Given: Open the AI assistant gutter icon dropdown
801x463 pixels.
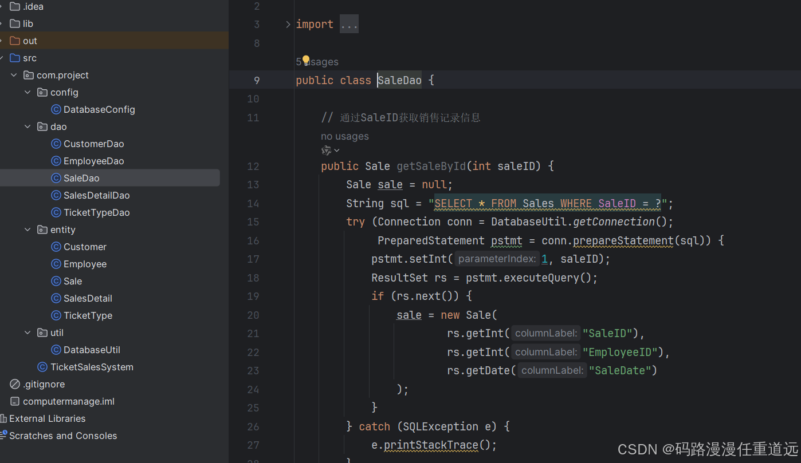Looking at the screenshot, I should [x=331, y=151].
